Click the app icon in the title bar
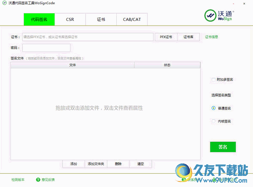Viewport: 253px width, 187px height. (x=5, y=3)
